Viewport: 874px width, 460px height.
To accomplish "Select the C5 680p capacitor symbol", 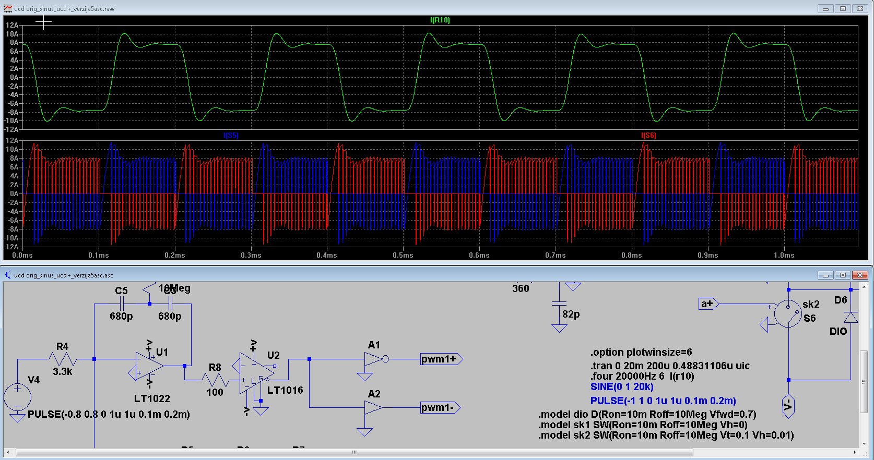I will [121, 304].
